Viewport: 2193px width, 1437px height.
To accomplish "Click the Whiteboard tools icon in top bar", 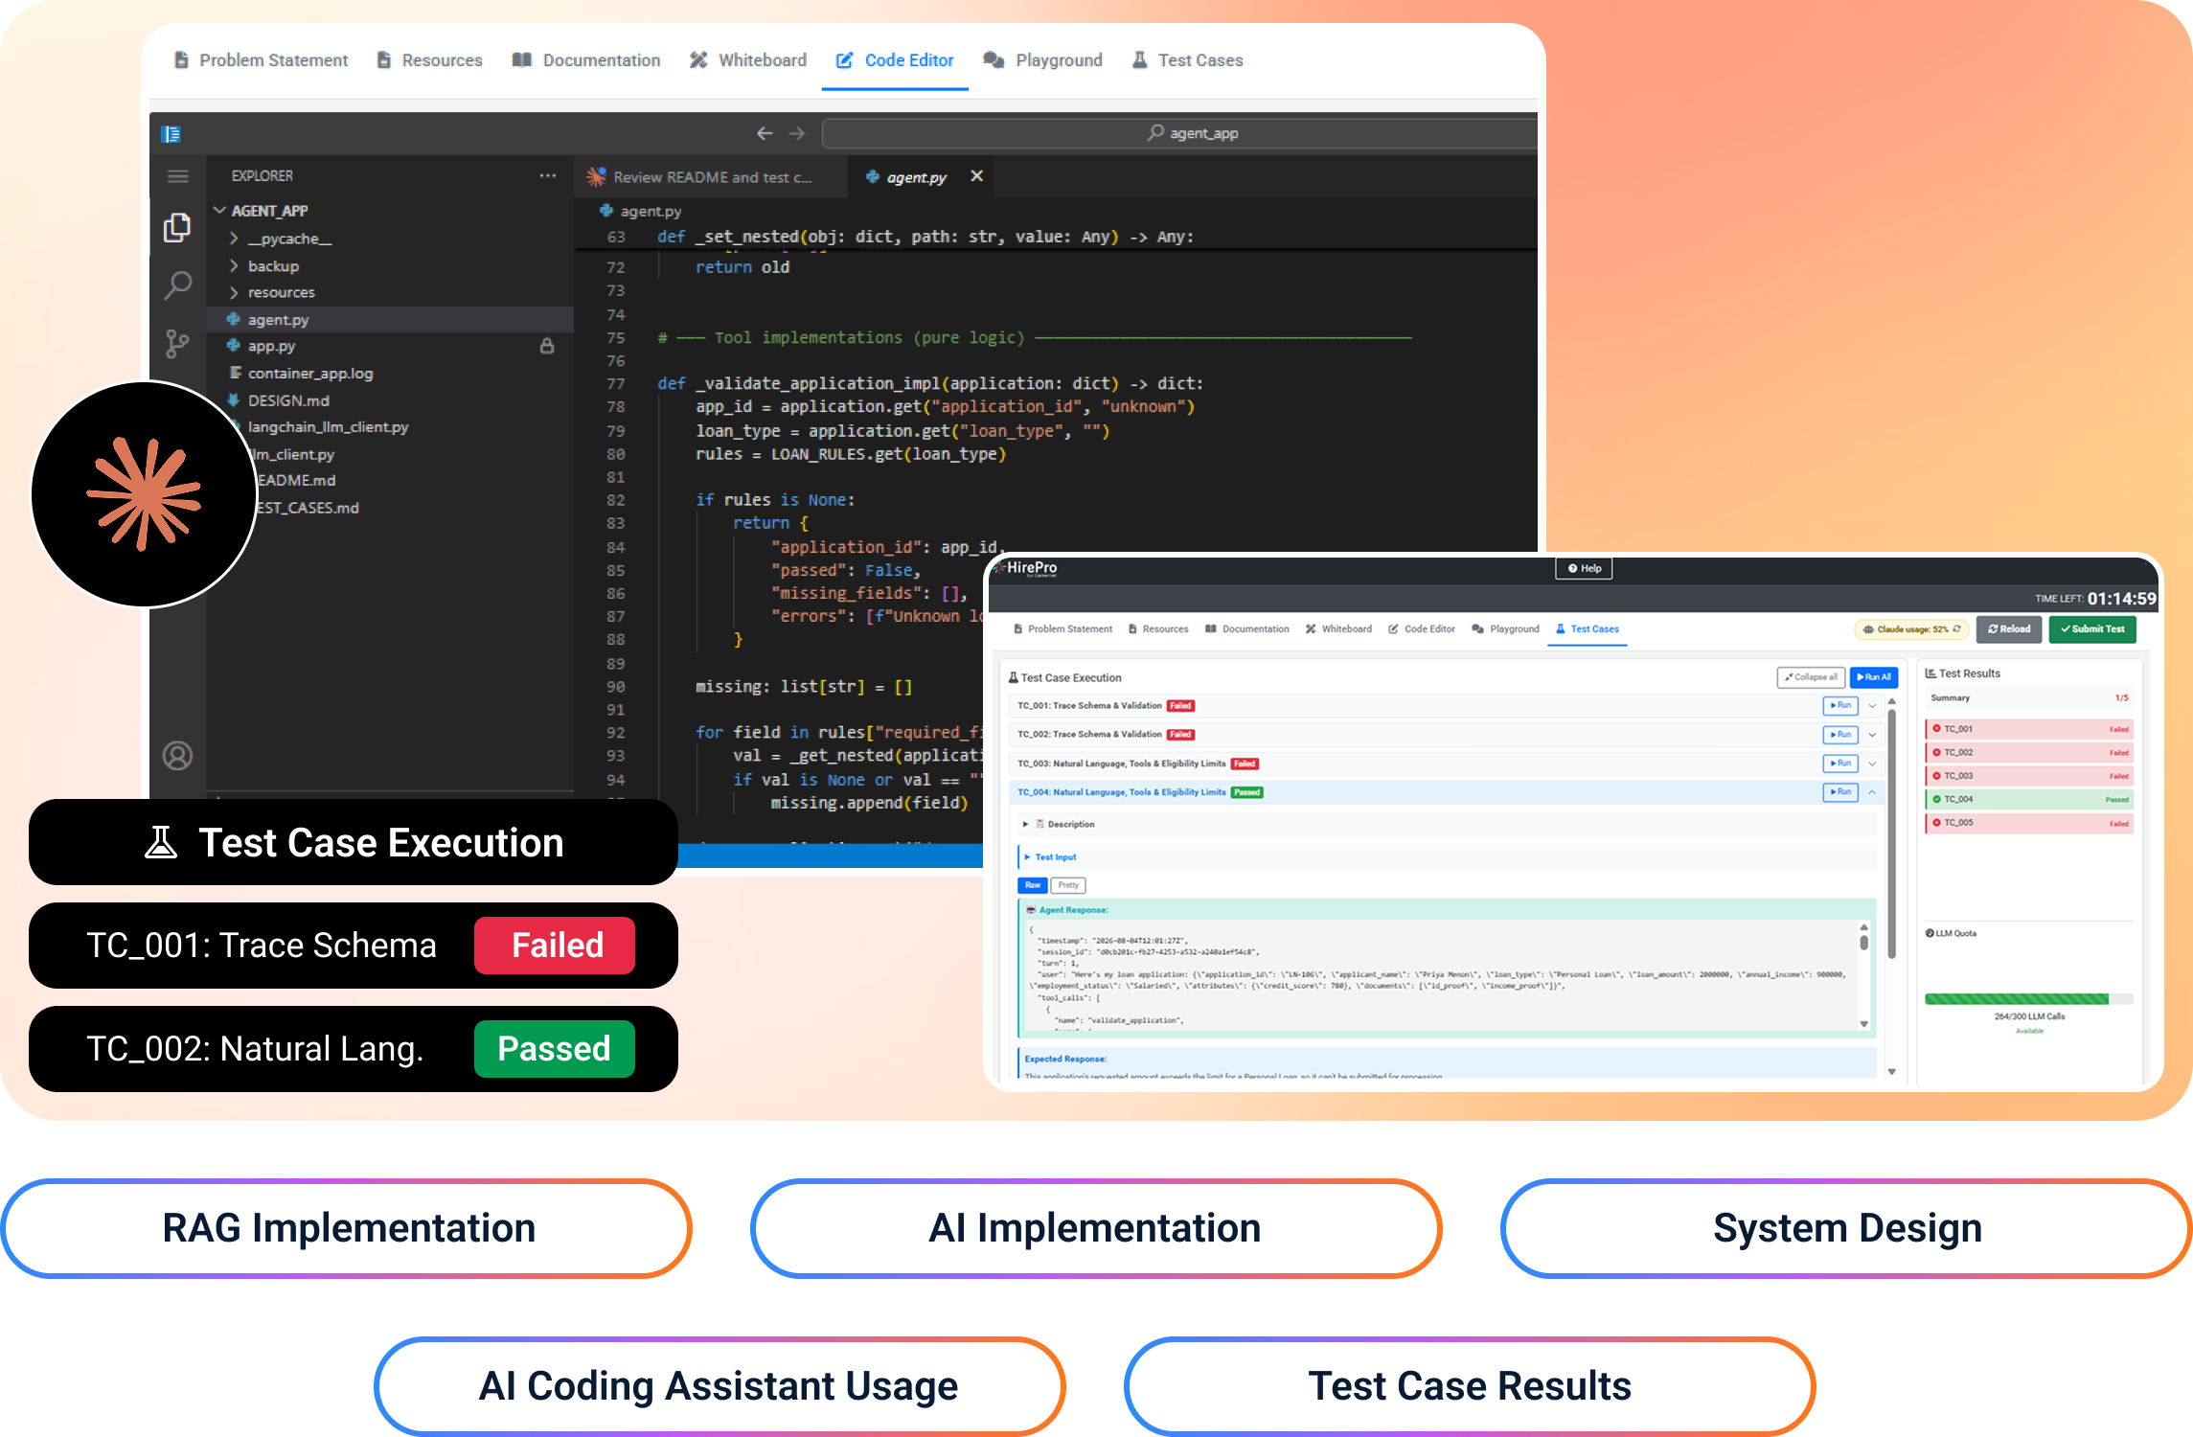I will (x=698, y=60).
